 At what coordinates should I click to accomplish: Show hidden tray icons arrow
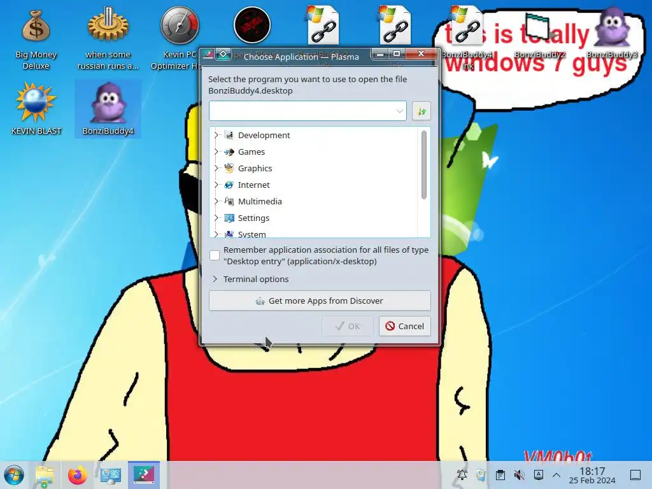pyautogui.click(x=556, y=475)
